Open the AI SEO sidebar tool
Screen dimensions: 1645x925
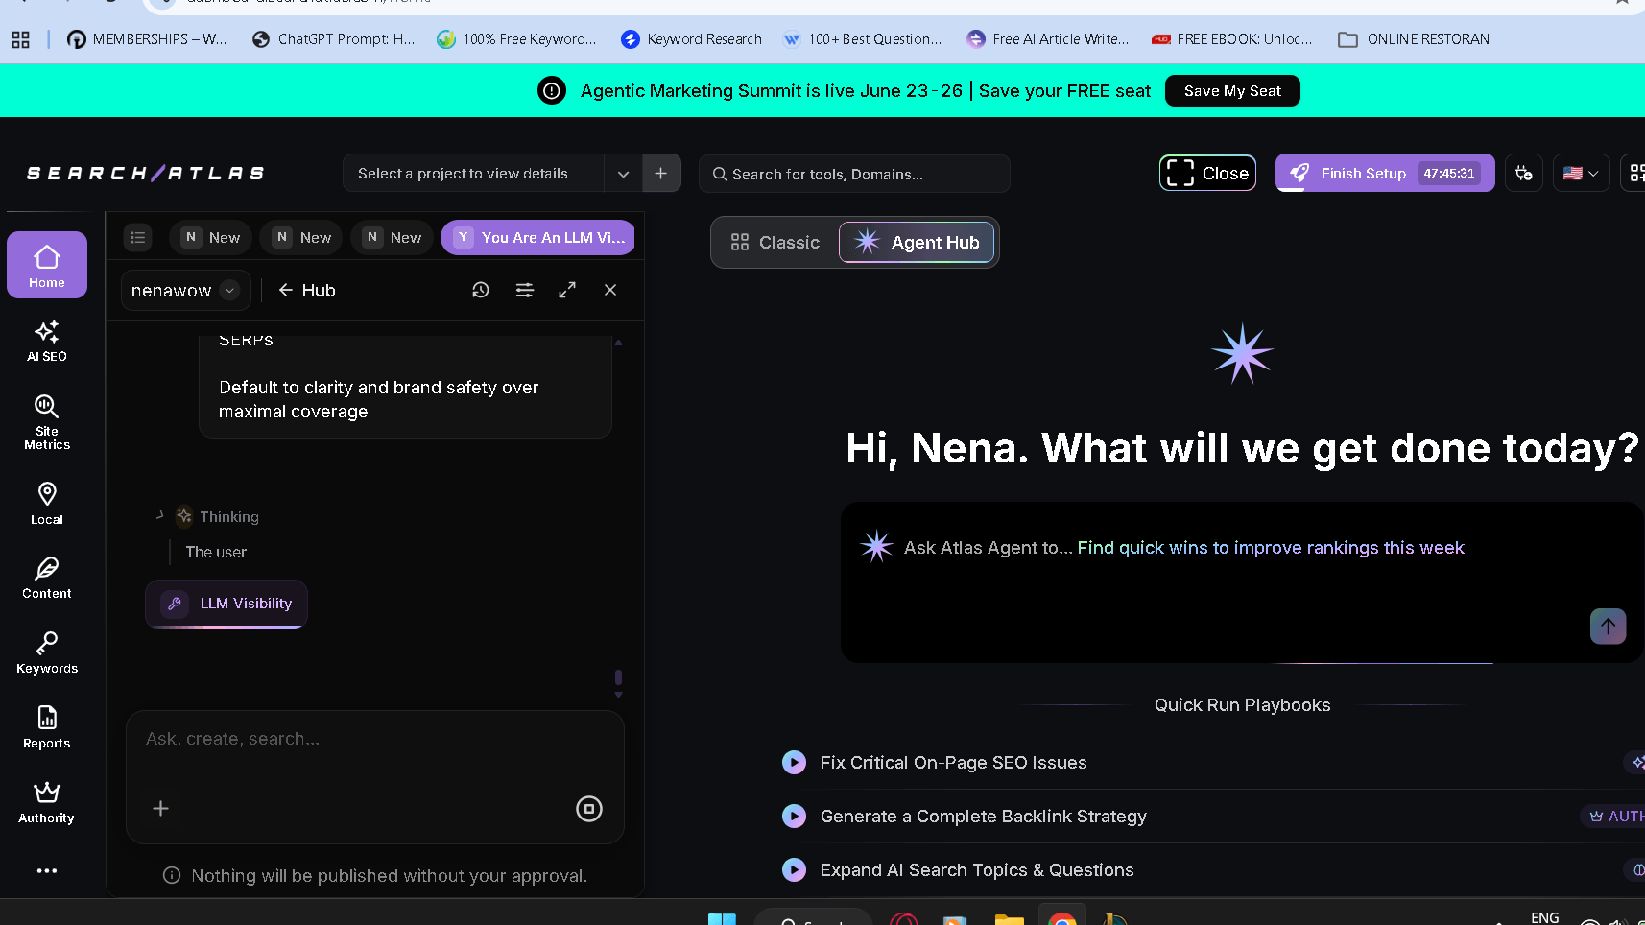tap(47, 341)
